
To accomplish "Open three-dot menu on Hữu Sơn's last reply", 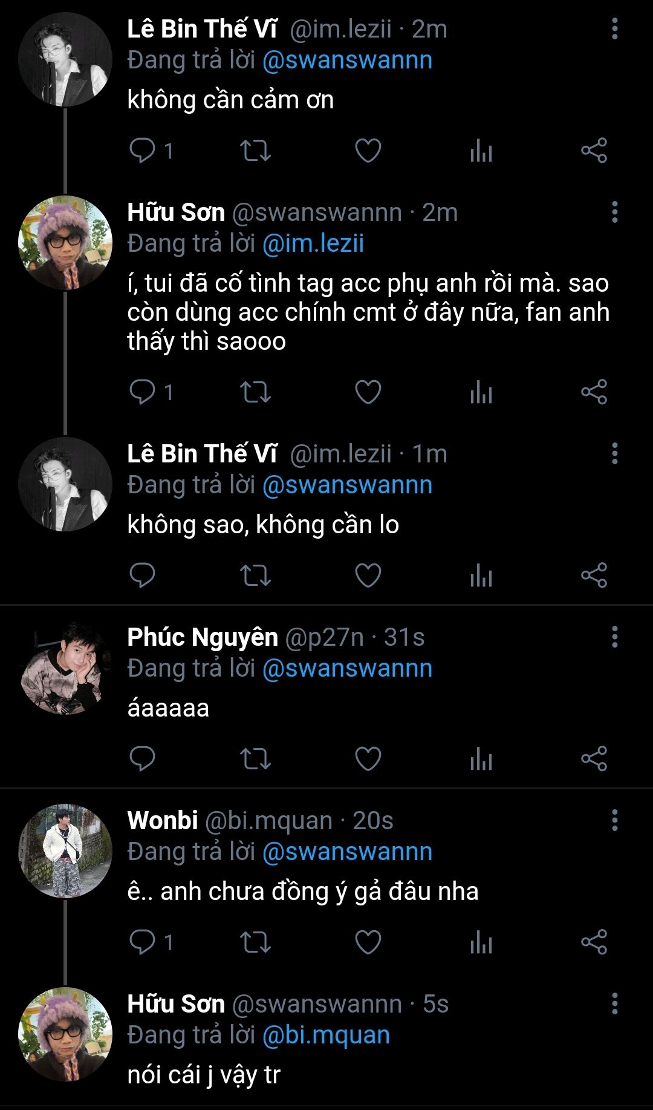I will 614,1003.
